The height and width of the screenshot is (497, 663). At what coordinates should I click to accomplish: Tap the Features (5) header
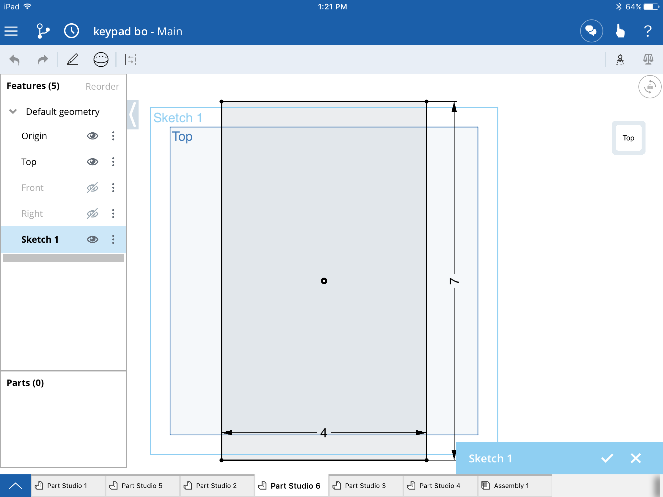coord(33,86)
